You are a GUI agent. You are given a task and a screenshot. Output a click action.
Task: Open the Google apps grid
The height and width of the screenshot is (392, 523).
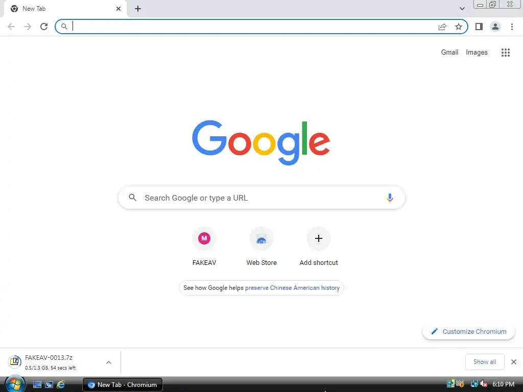[x=506, y=53]
